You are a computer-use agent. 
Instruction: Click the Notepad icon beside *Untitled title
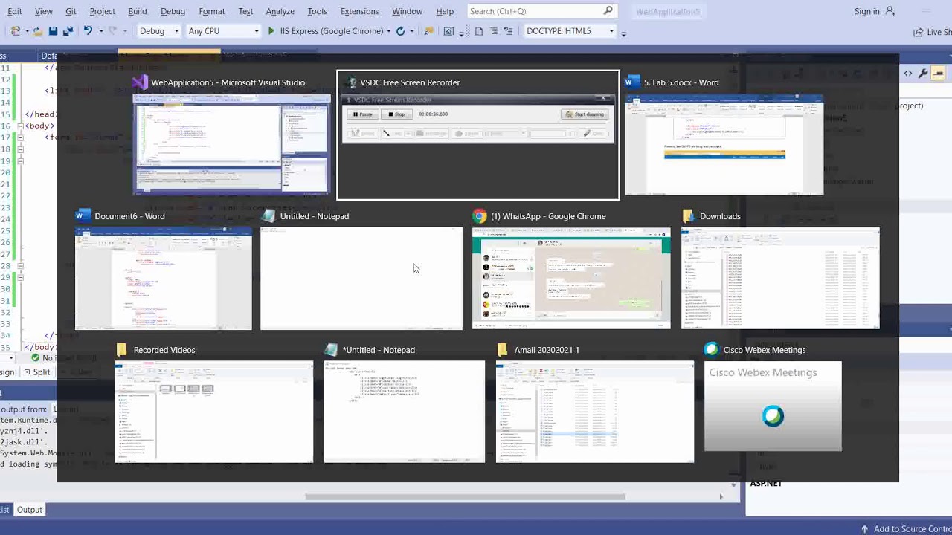[331, 350]
